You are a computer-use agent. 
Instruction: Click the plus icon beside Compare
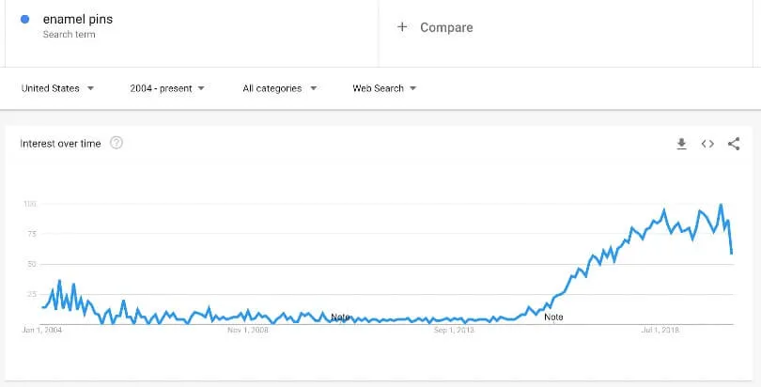pos(402,27)
